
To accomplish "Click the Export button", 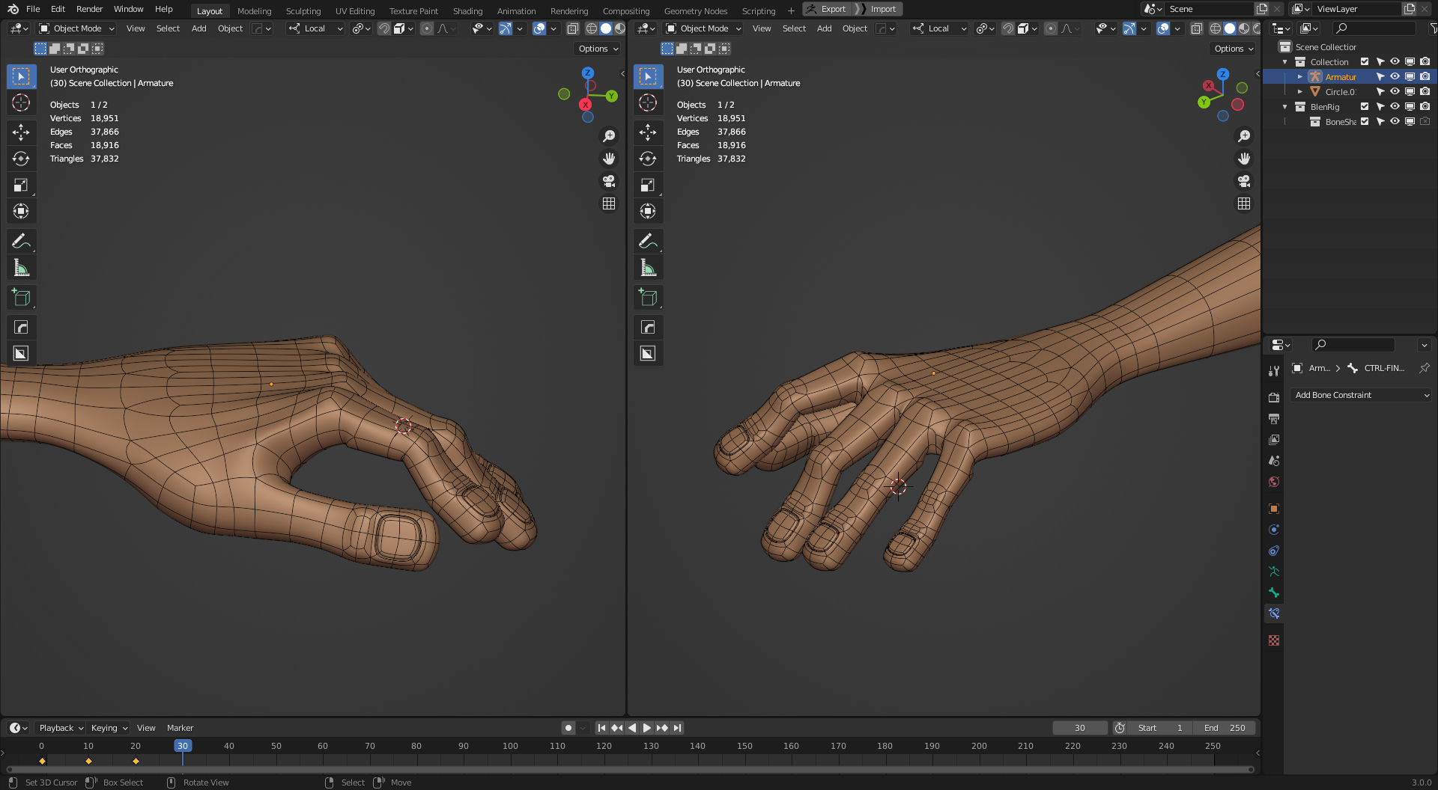I will (827, 9).
